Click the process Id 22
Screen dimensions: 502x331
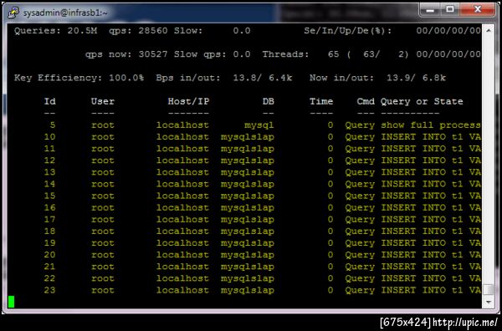click(49, 278)
